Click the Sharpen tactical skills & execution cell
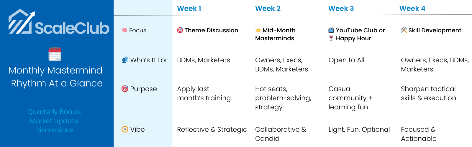Screen dimensions: 472x147 tap(428, 93)
